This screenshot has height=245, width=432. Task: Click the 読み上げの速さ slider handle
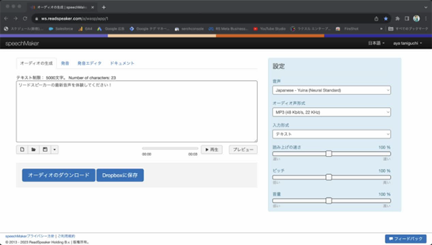329,153
